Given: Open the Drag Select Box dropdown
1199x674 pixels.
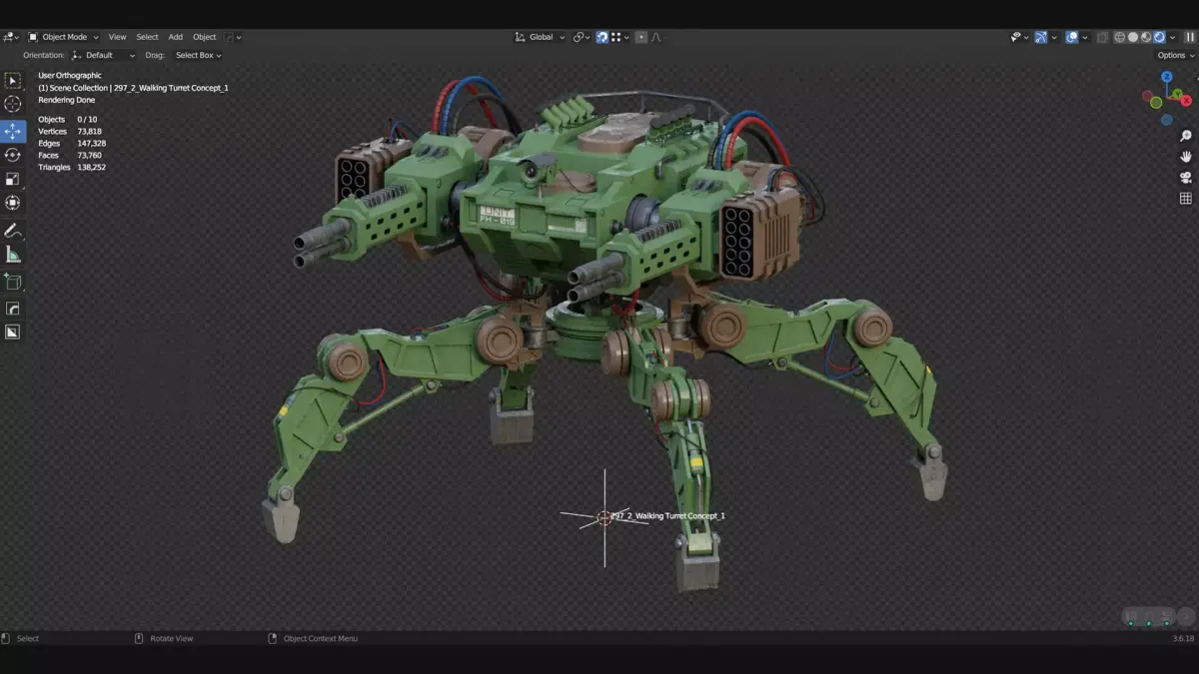Looking at the screenshot, I should 197,55.
